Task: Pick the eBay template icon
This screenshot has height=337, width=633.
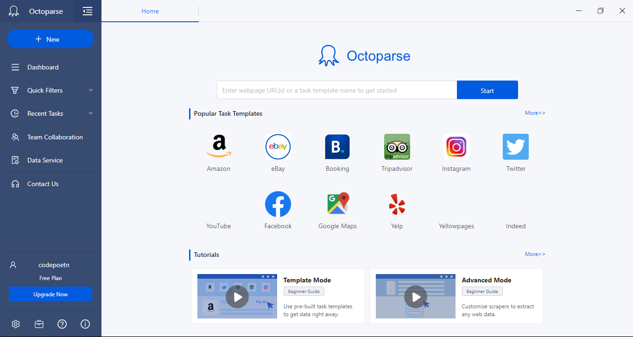Action: [x=278, y=147]
